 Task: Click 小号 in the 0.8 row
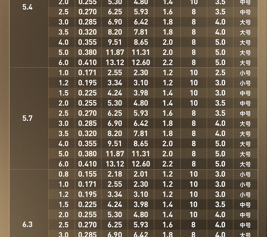click(245, 174)
